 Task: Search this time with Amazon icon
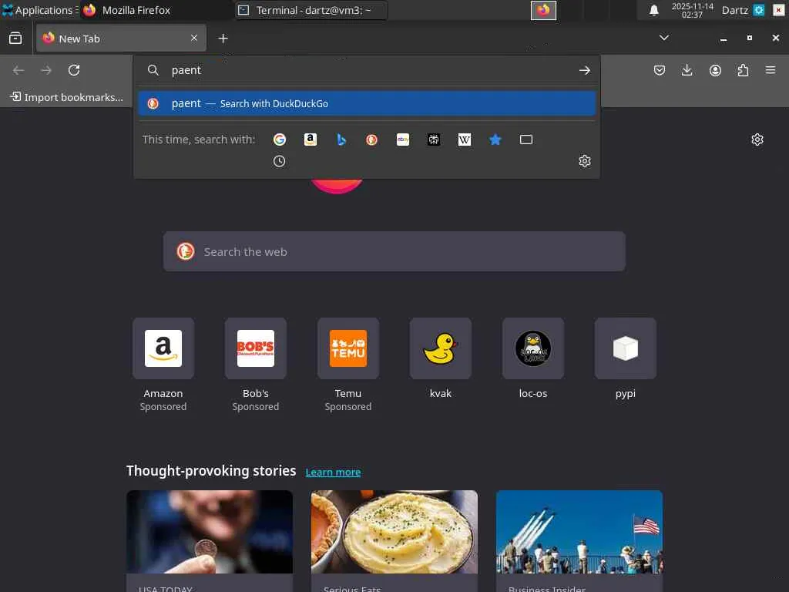click(x=311, y=140)
